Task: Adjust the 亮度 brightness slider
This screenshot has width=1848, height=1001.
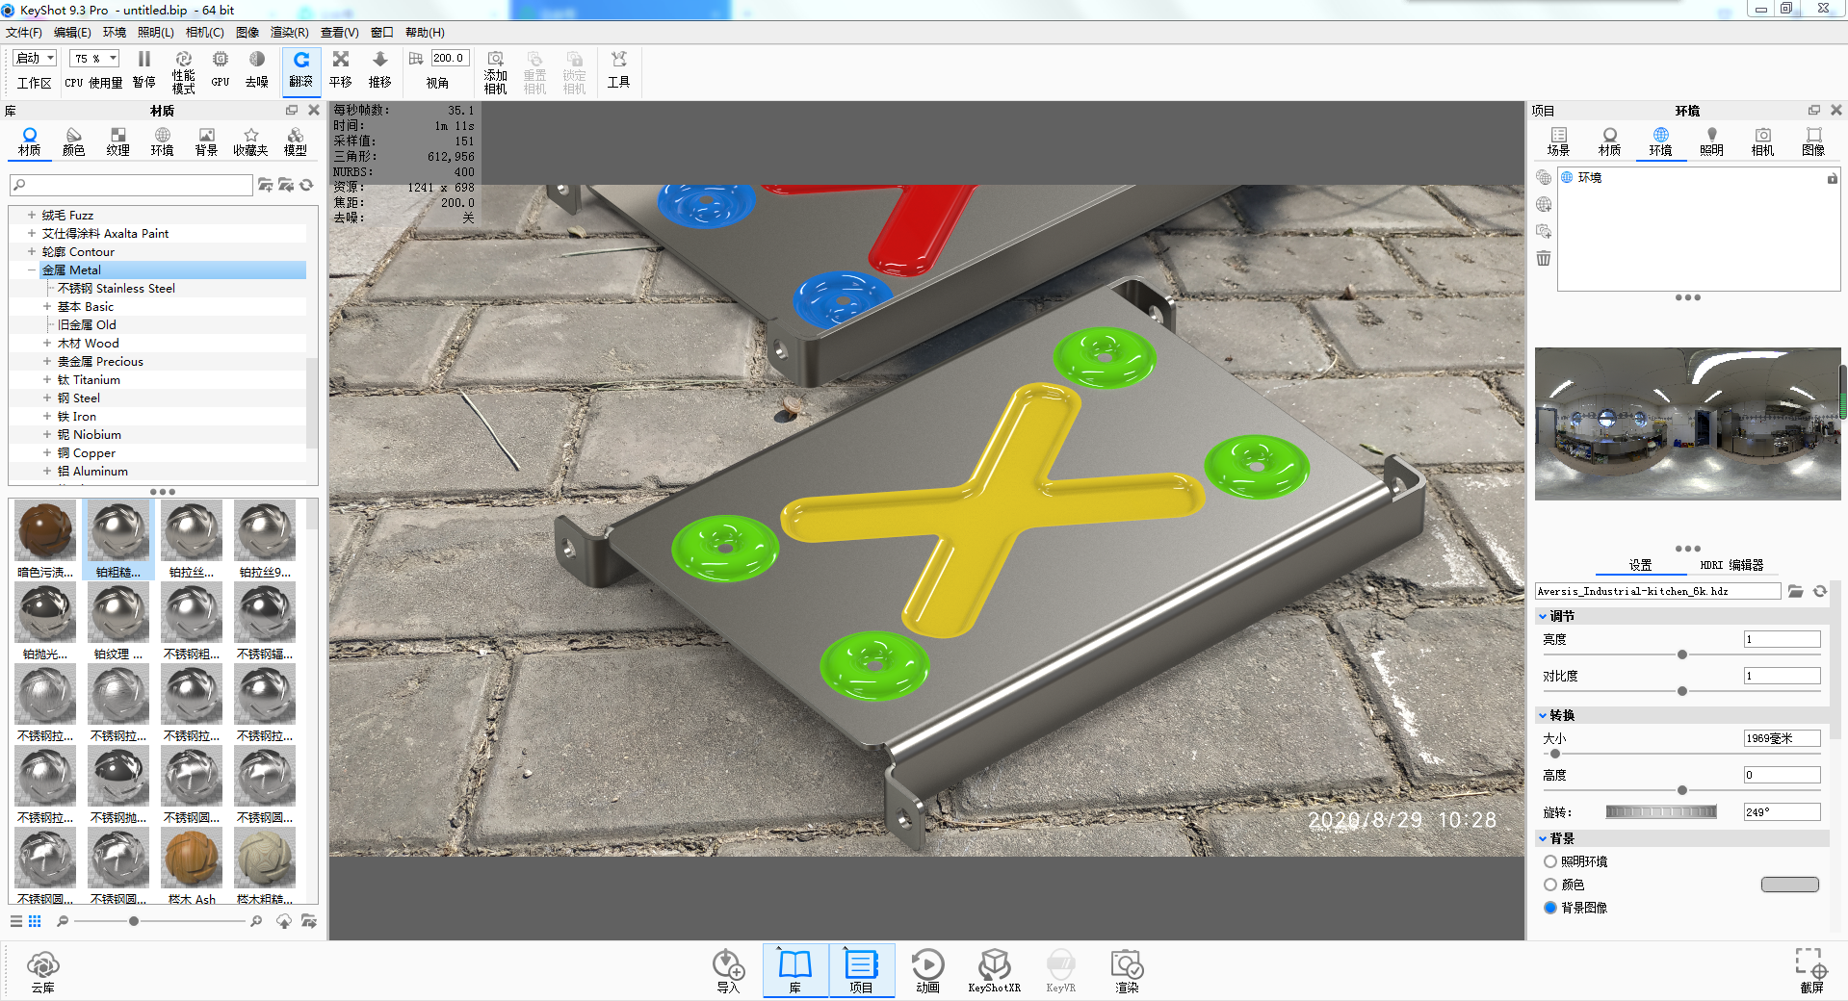Action: click(x=1681, y=654)
